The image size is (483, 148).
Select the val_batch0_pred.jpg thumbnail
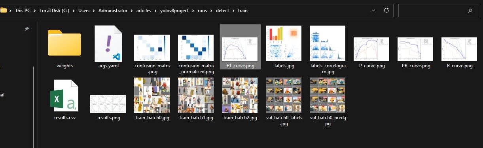[x=328, y=95]
